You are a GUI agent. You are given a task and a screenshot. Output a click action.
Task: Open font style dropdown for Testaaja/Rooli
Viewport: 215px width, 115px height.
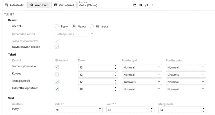[142, 82]
